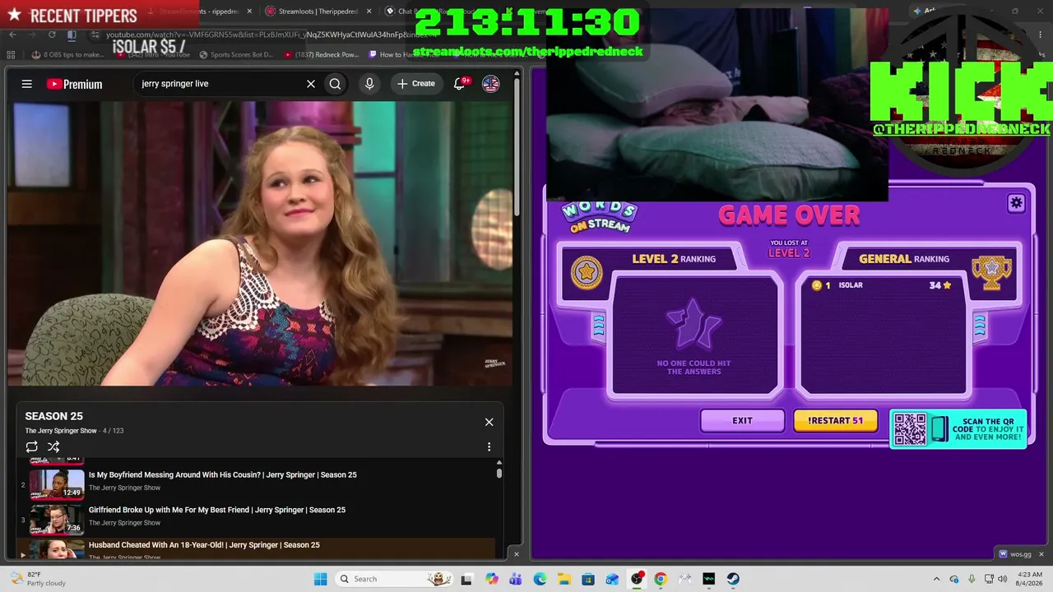Screen dimensions: 1053x592
Task: Open Windows Start menu
Action: (x=321, y=579)
